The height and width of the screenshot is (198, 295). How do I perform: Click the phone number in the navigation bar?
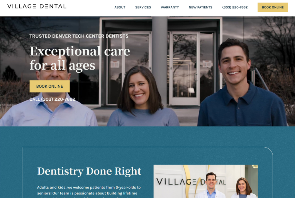[x=235, y=7]
